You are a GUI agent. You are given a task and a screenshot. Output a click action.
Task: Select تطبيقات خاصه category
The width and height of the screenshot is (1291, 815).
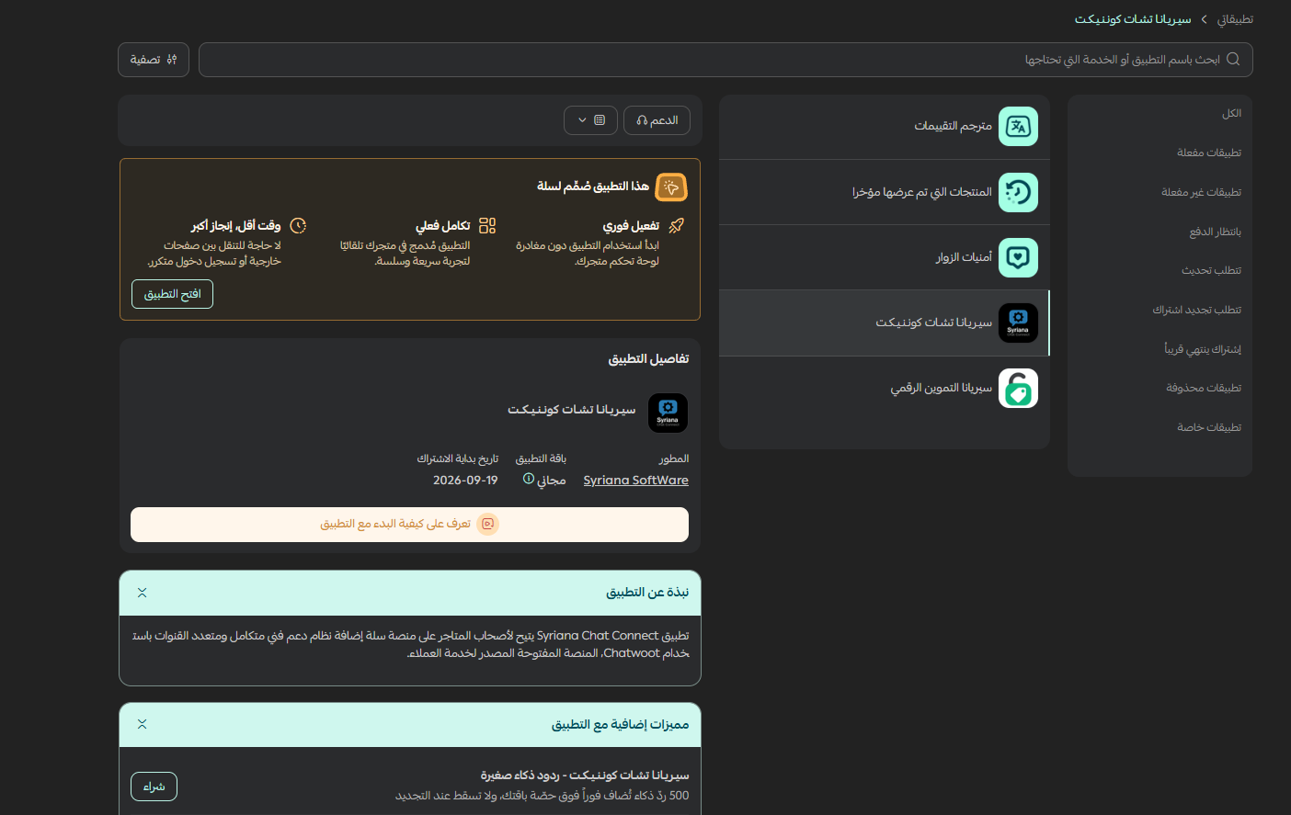coord(1209,427)
